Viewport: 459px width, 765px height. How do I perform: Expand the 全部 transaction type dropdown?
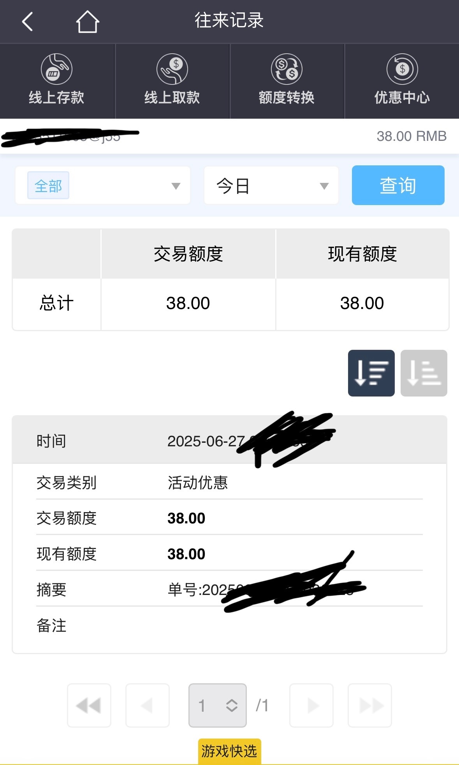[176, 186]
